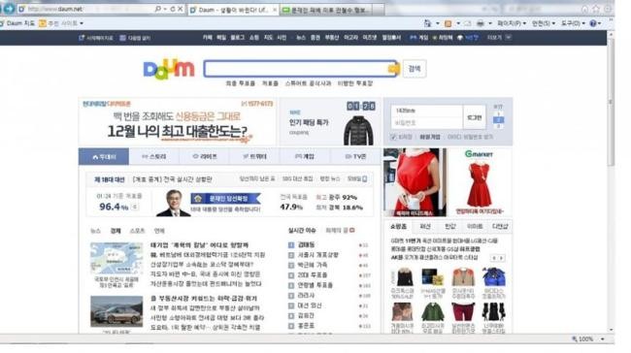Switch to the 스토리 tab
This screenshot has width=631, height=353.
pyautogui.click(x=153, y=156)
